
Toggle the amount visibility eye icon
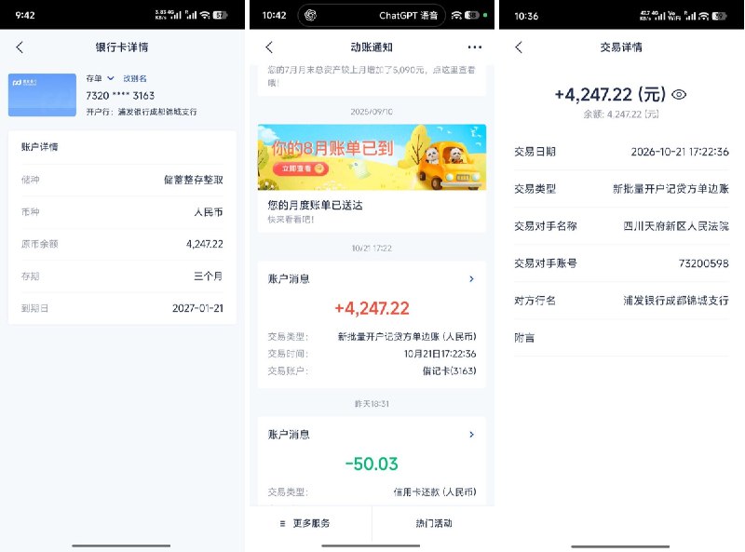(679, 95)
